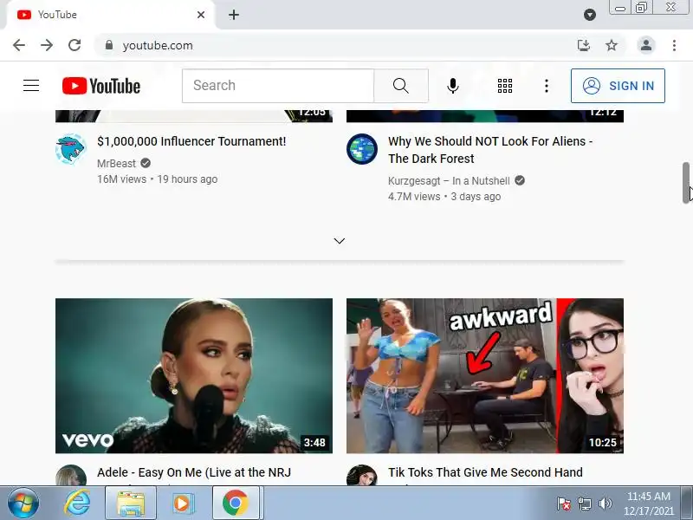View site security lock info
The height and width of the screenshot is (520, 693).
[109, 45]
